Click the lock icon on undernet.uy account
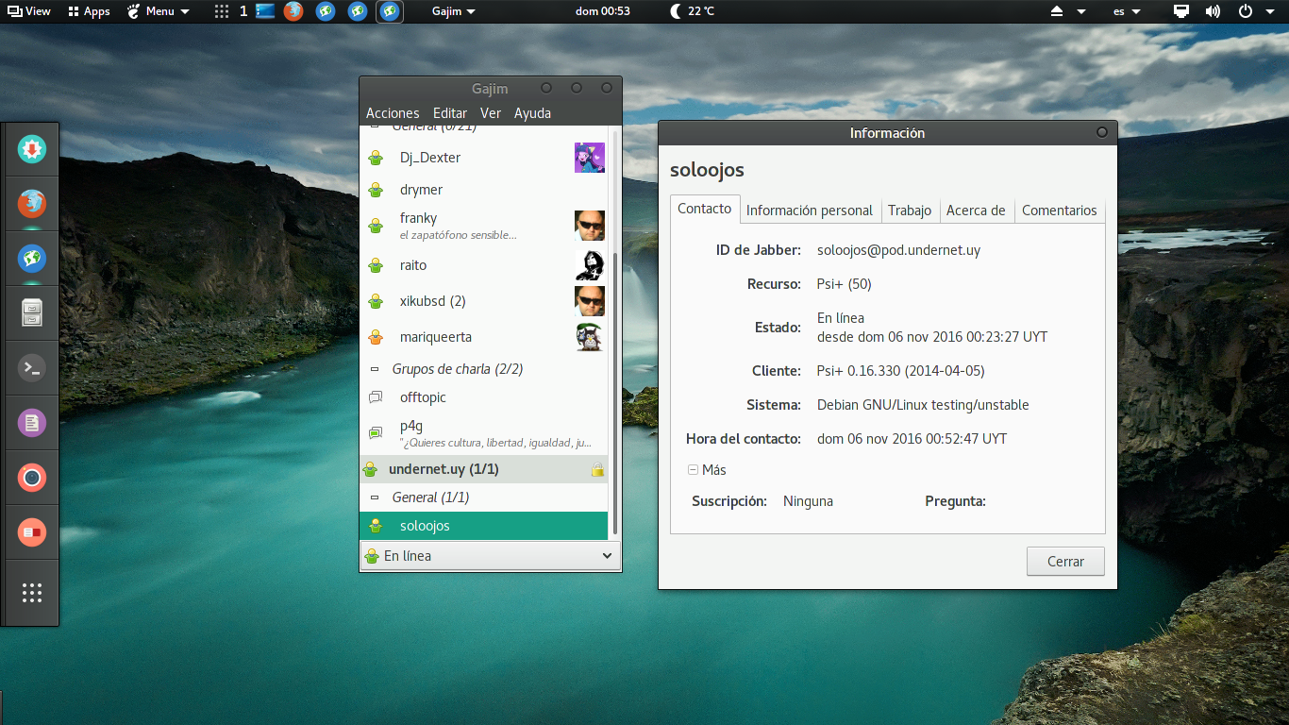The image size is (1289, 725). coord(597,469)
